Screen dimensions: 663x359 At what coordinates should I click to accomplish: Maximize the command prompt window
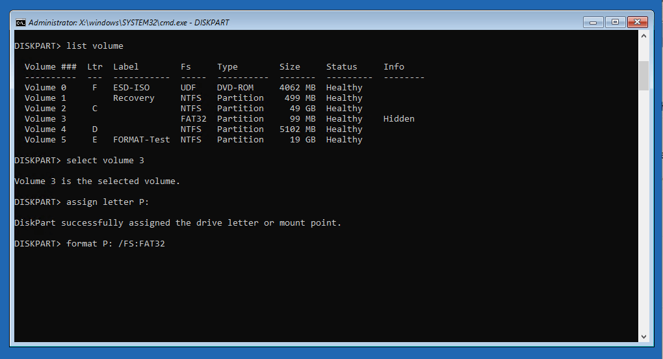click(615, 22)
